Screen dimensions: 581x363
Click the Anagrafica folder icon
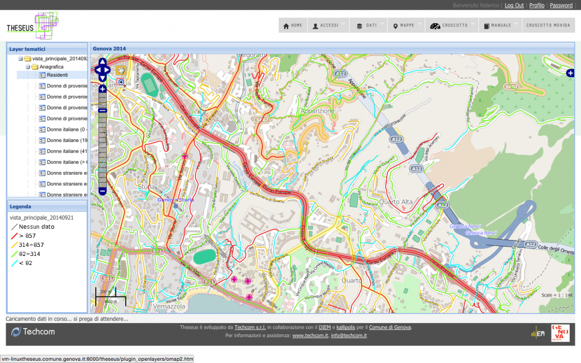click(x=35, y=67)
